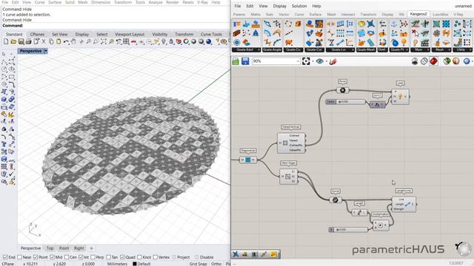Click the Copy icon in Rhino toolbar
Screen dimensions: 474x266
coord(51,41)
